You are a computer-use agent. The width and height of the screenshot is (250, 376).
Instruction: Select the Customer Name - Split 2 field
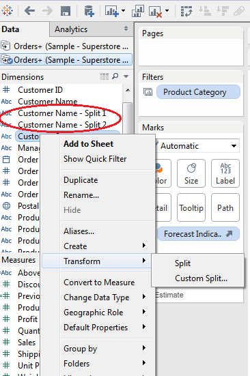click(61, 125)
